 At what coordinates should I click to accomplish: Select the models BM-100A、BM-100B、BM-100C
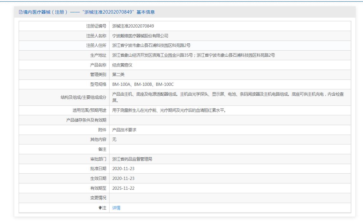[x=143, y=84]
